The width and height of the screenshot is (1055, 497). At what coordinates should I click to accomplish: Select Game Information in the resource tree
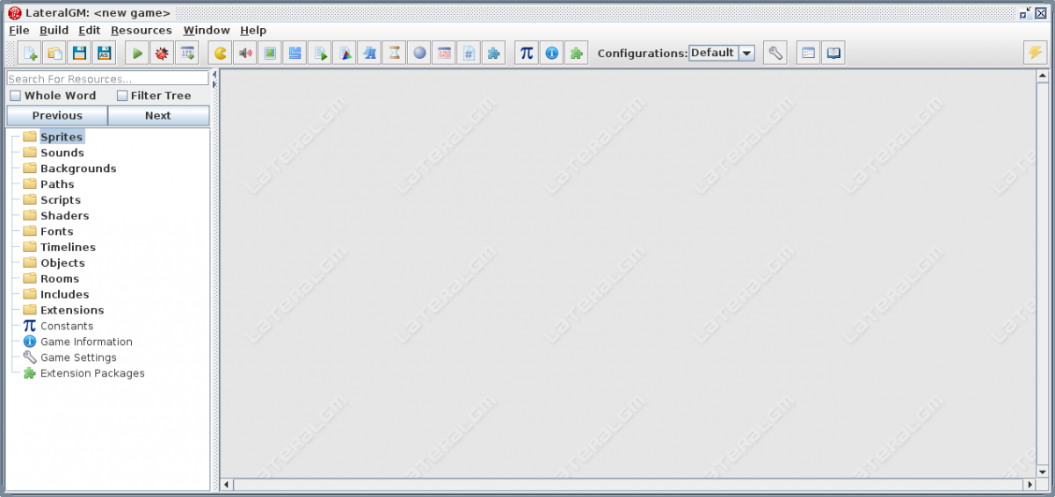pos(85,342)
